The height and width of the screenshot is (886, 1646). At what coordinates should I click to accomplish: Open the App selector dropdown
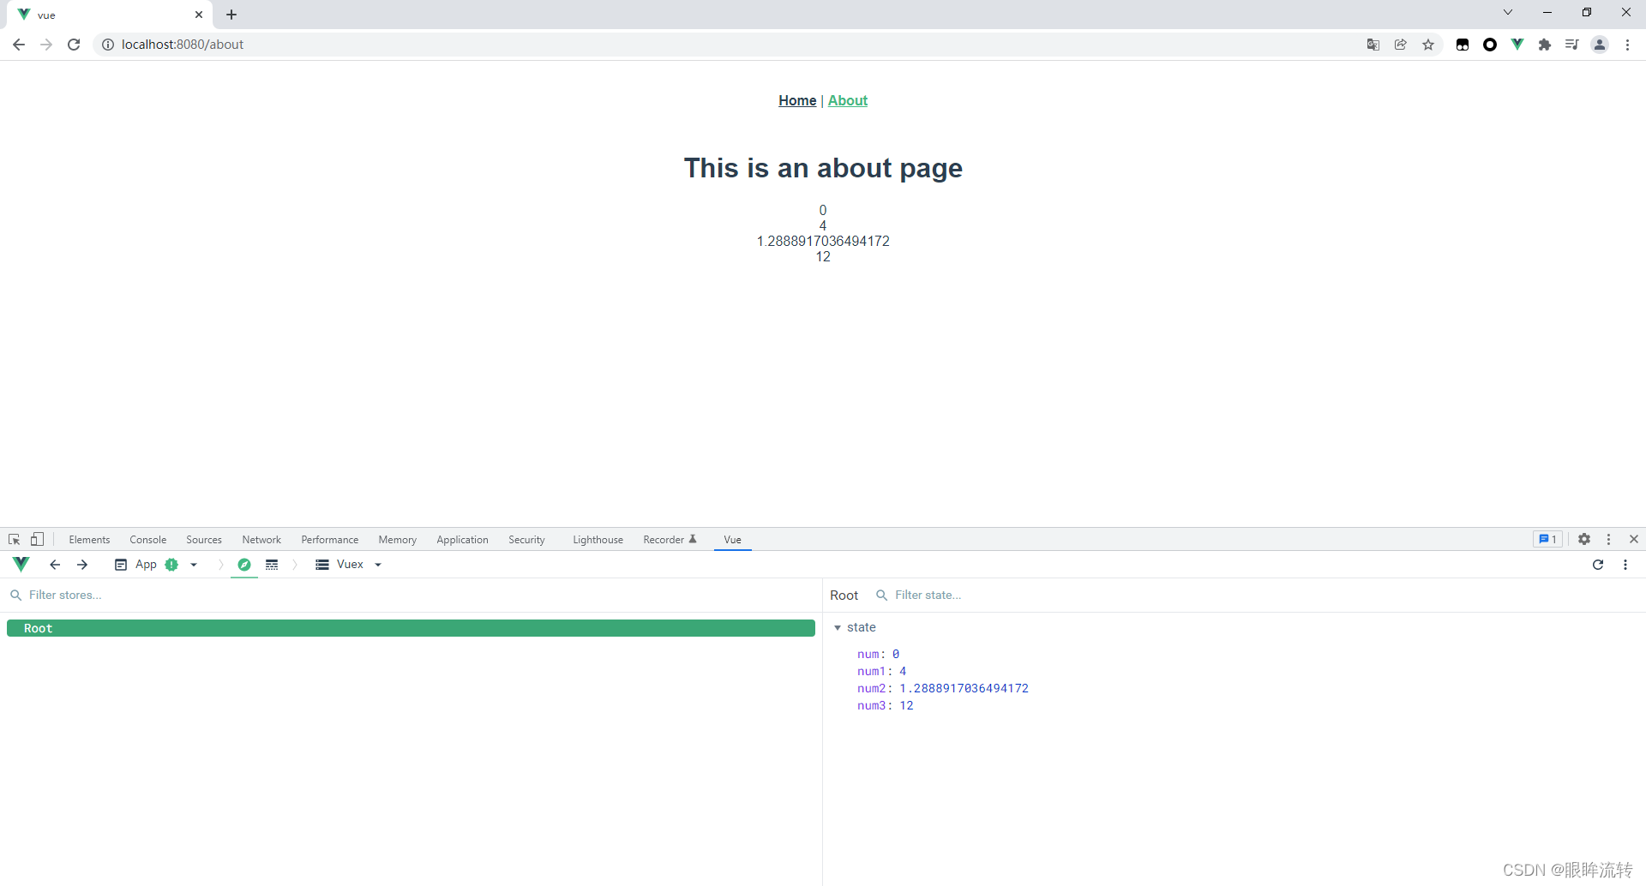(156, 565)
